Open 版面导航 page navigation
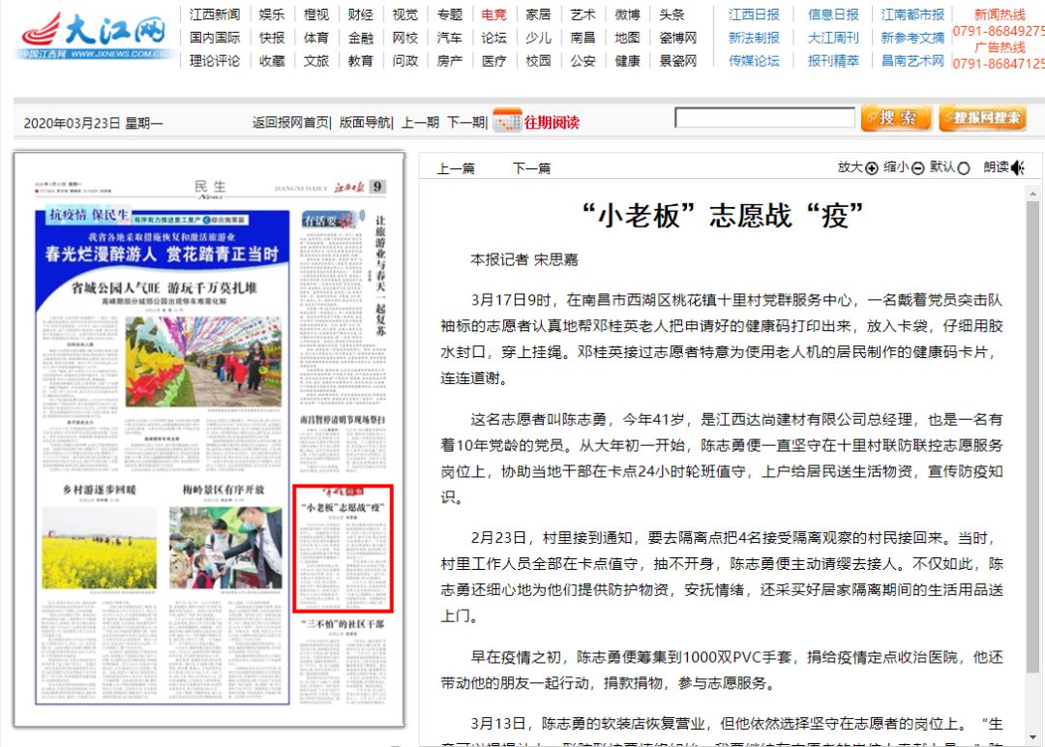 pyautogui.click(x=366, y=122)
